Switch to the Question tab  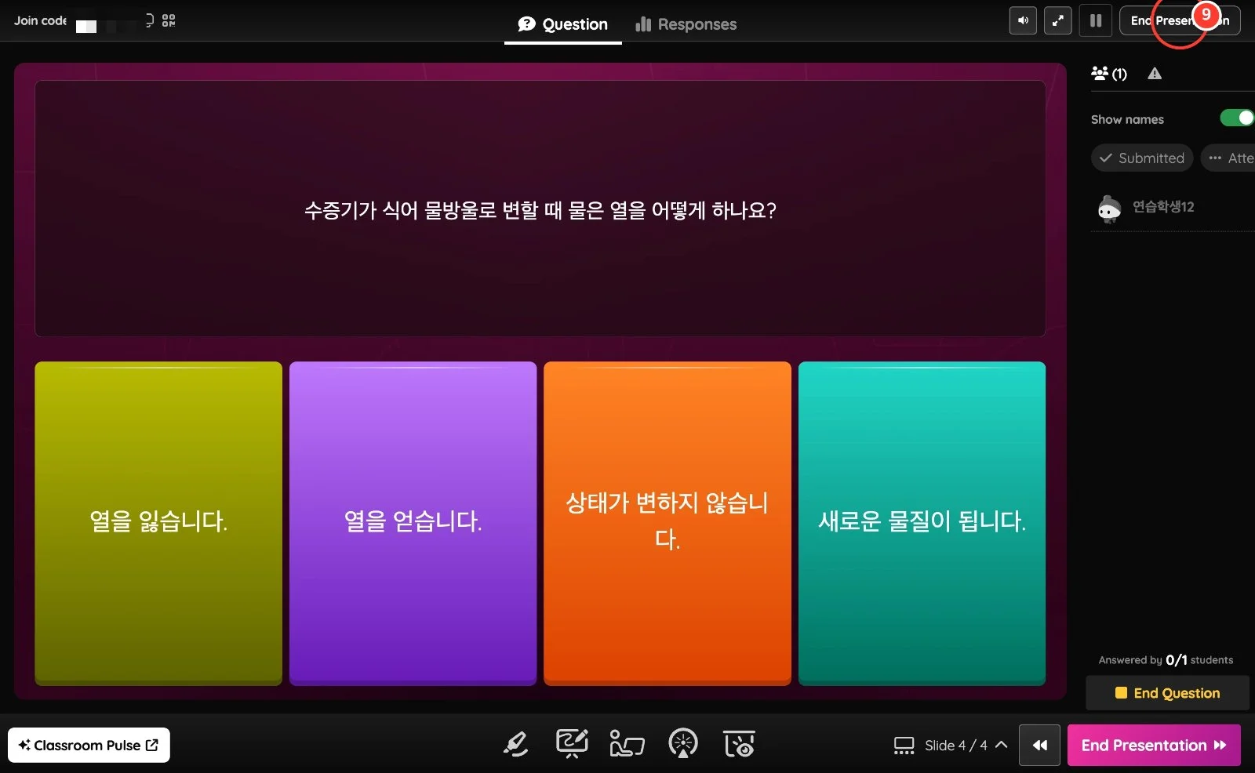562,24
